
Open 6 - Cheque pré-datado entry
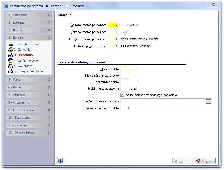(x=28, y=71)
